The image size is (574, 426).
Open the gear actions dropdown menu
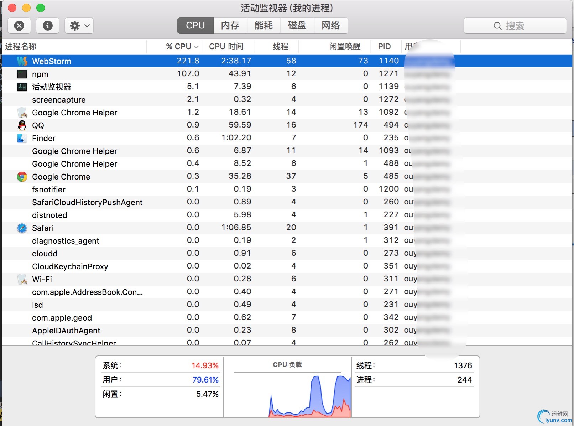pyautogui.click(x=79, y=26)
